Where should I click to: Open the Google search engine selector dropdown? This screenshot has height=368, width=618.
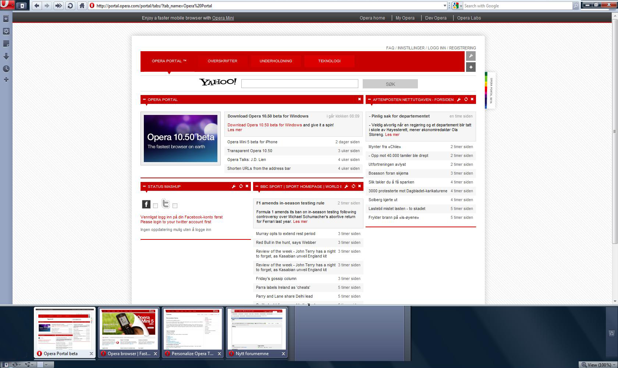coord(457,6)
